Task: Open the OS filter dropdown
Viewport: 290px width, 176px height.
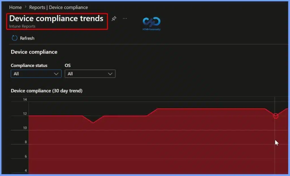Action: (90, 74)
